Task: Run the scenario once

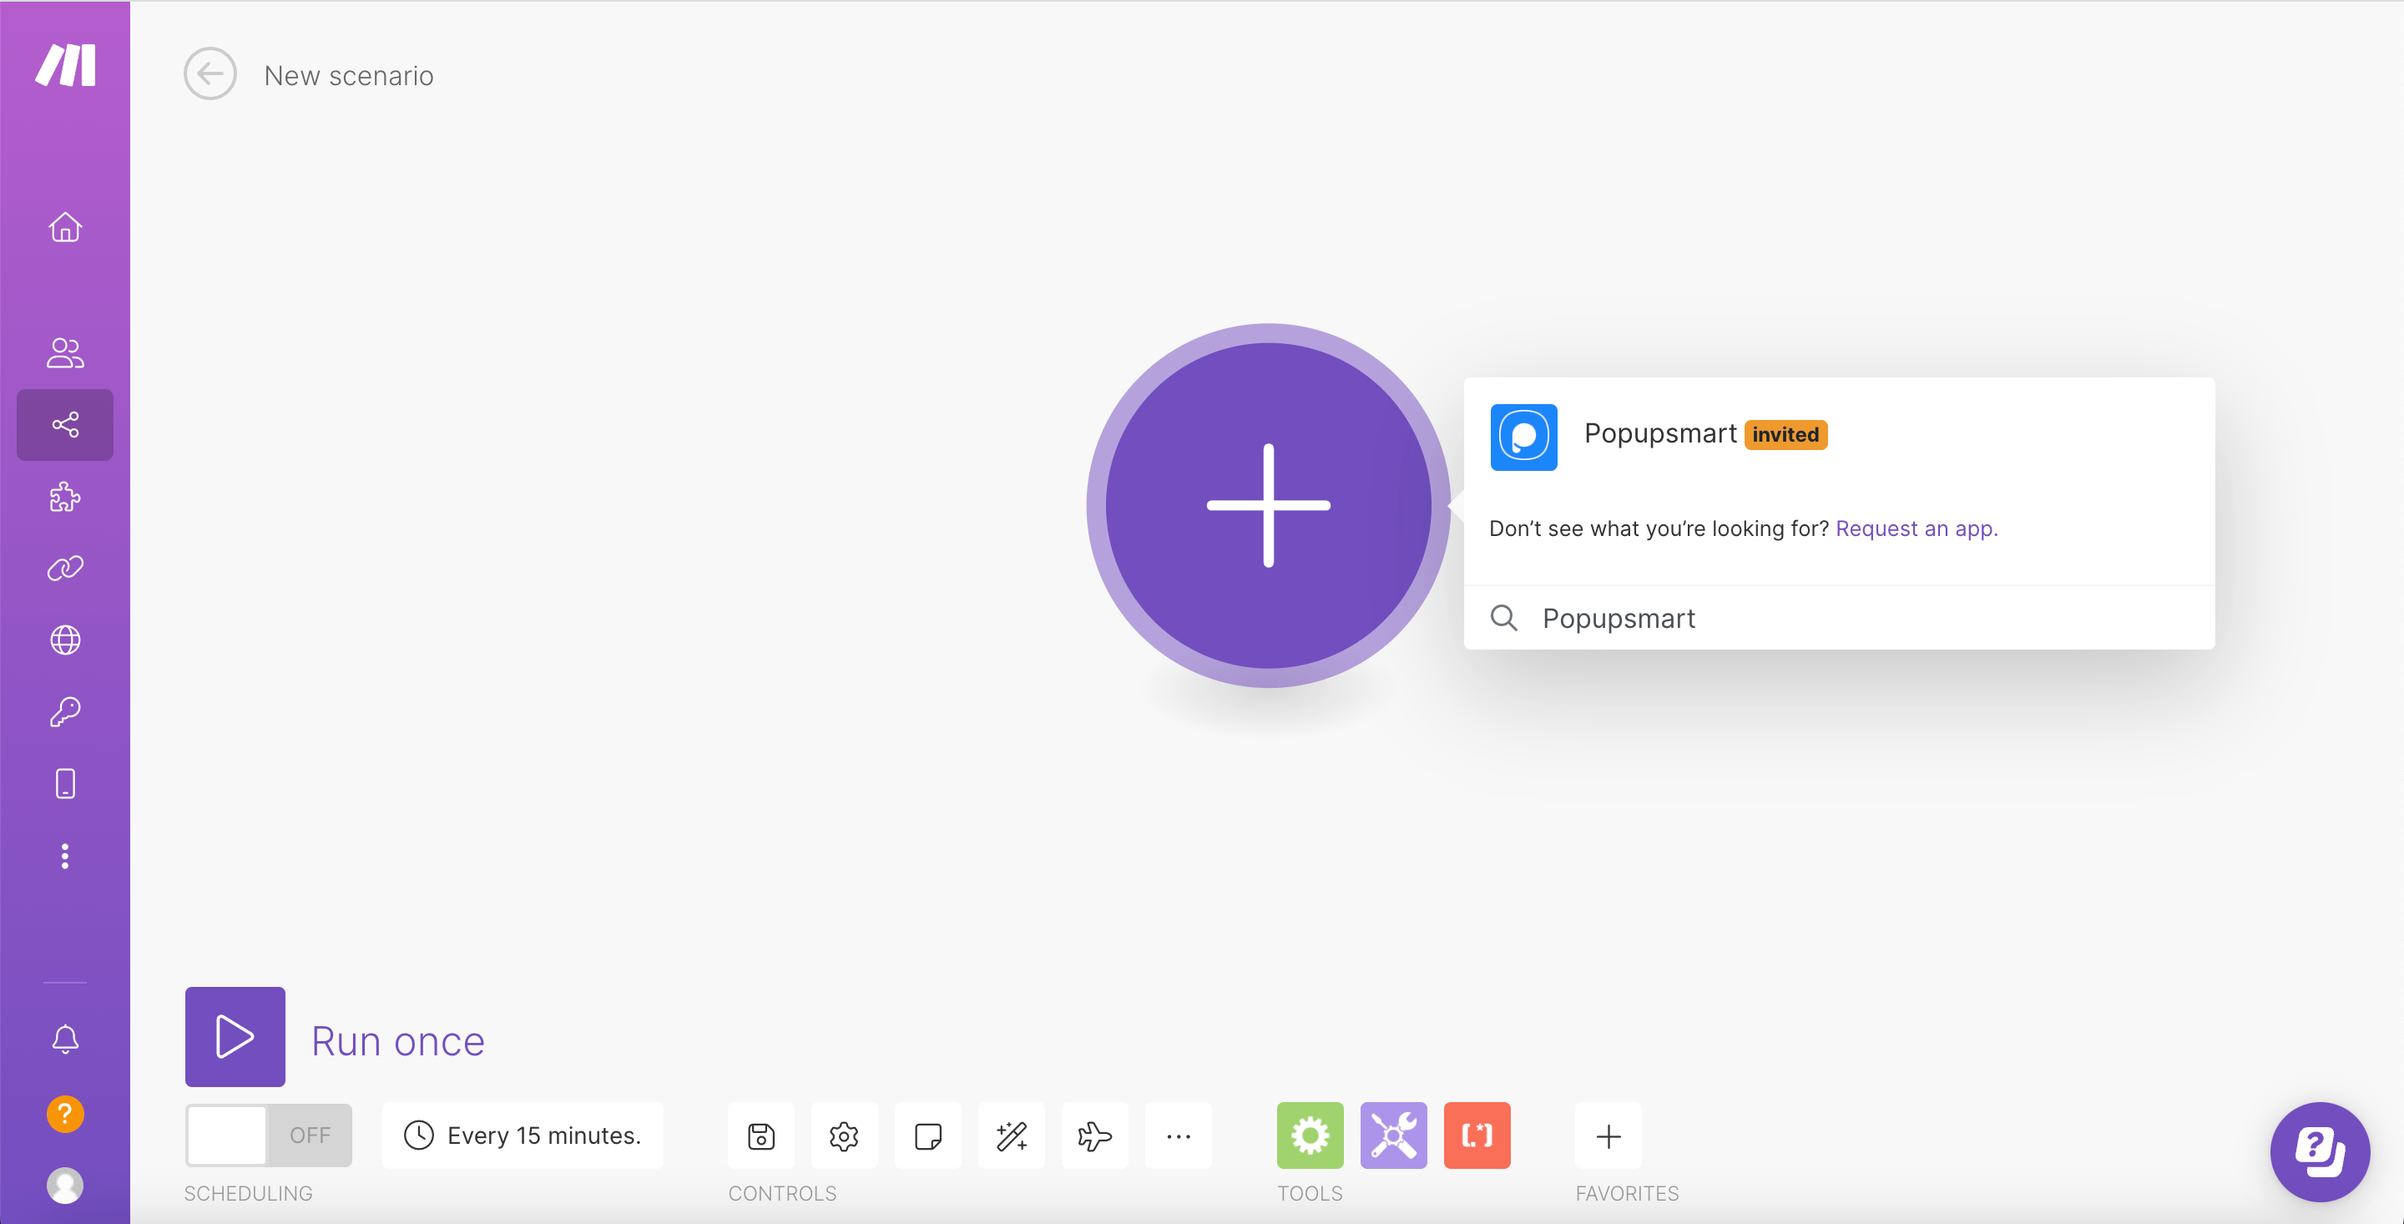Action: click(x=235, y=1036)
